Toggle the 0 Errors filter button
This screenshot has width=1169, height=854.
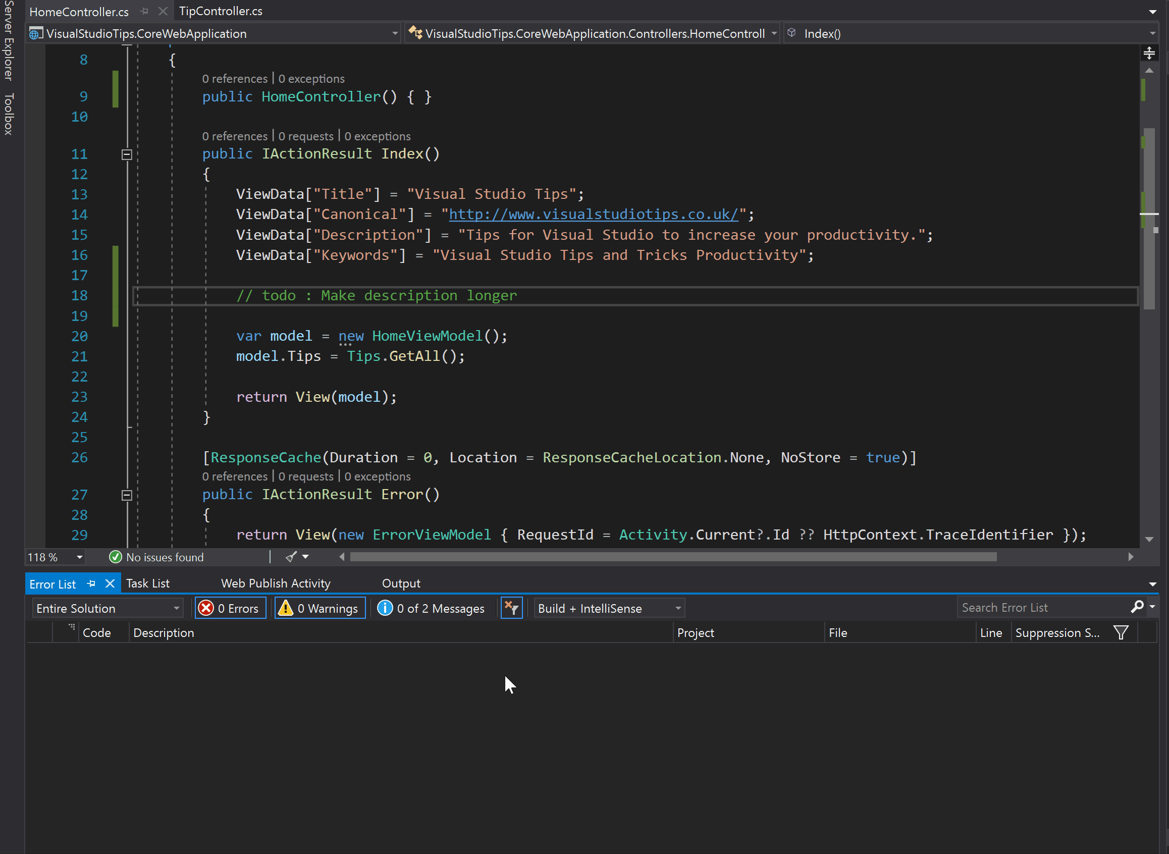coord(230,608)
